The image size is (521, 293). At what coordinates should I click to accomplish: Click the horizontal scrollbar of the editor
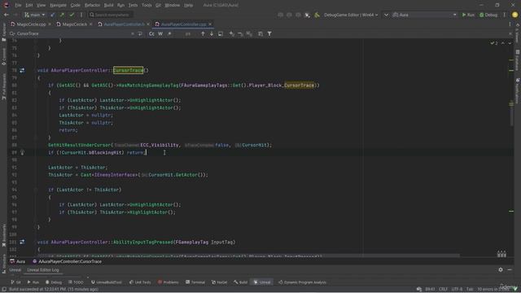point(248,256)
